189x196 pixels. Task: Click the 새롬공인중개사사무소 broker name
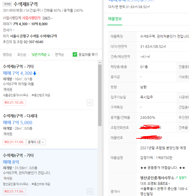(16, 95)
